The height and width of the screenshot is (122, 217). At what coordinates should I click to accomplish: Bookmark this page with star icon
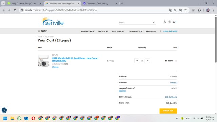(x=185, y=10)
